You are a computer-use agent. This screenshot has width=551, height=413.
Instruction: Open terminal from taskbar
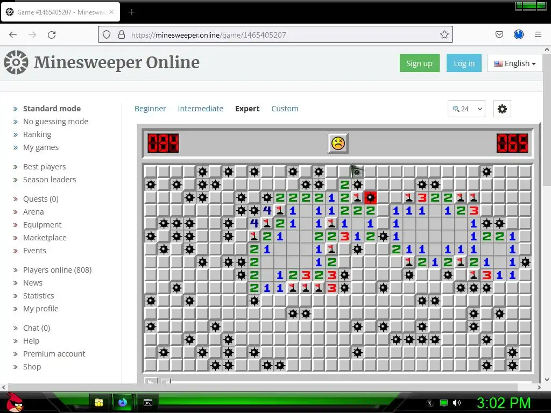click(148, 402)
